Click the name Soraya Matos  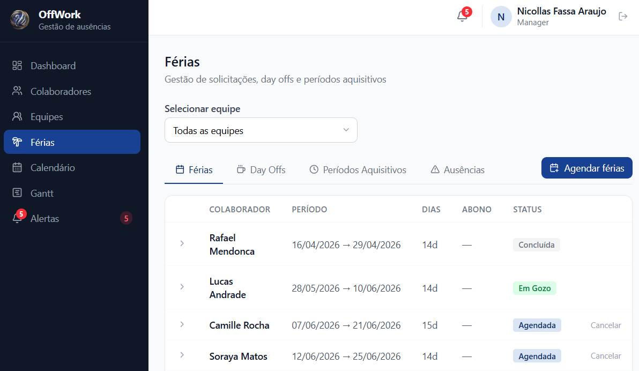coord(239,357)
